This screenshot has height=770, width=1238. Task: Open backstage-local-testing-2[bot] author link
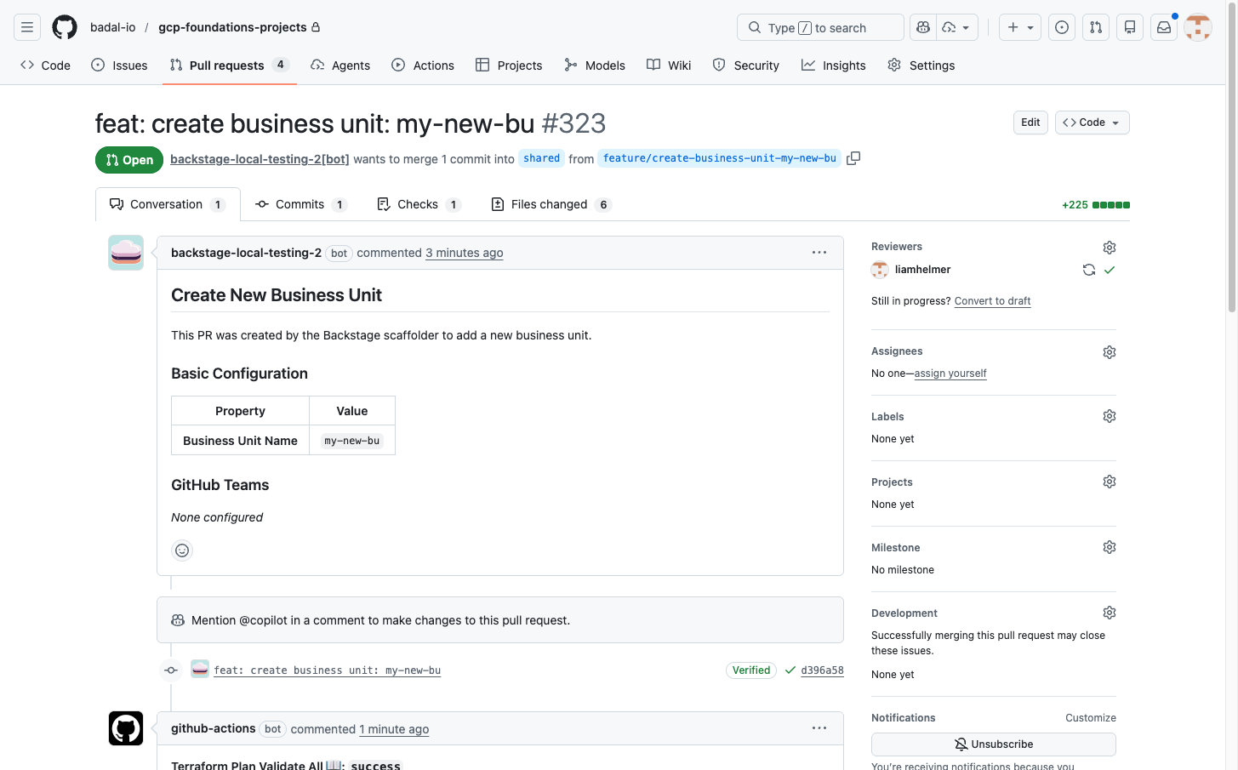(260, 159)
